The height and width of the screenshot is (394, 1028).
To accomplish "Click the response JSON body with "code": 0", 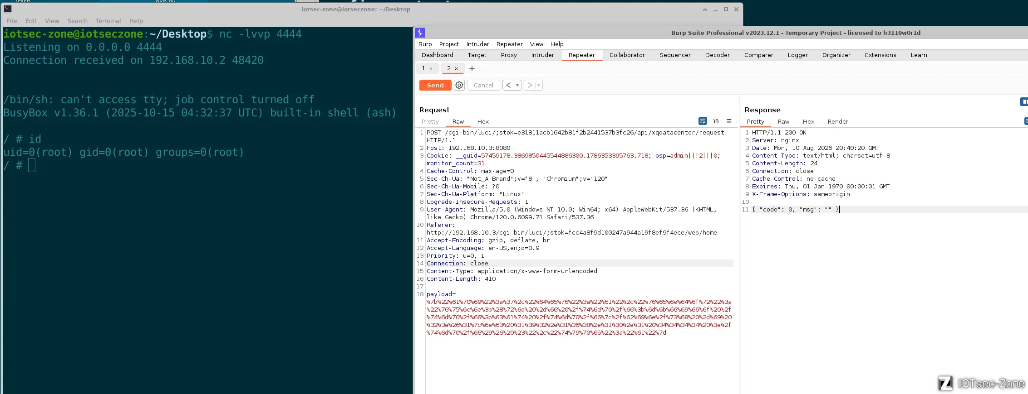I will (x=796, y=210).
